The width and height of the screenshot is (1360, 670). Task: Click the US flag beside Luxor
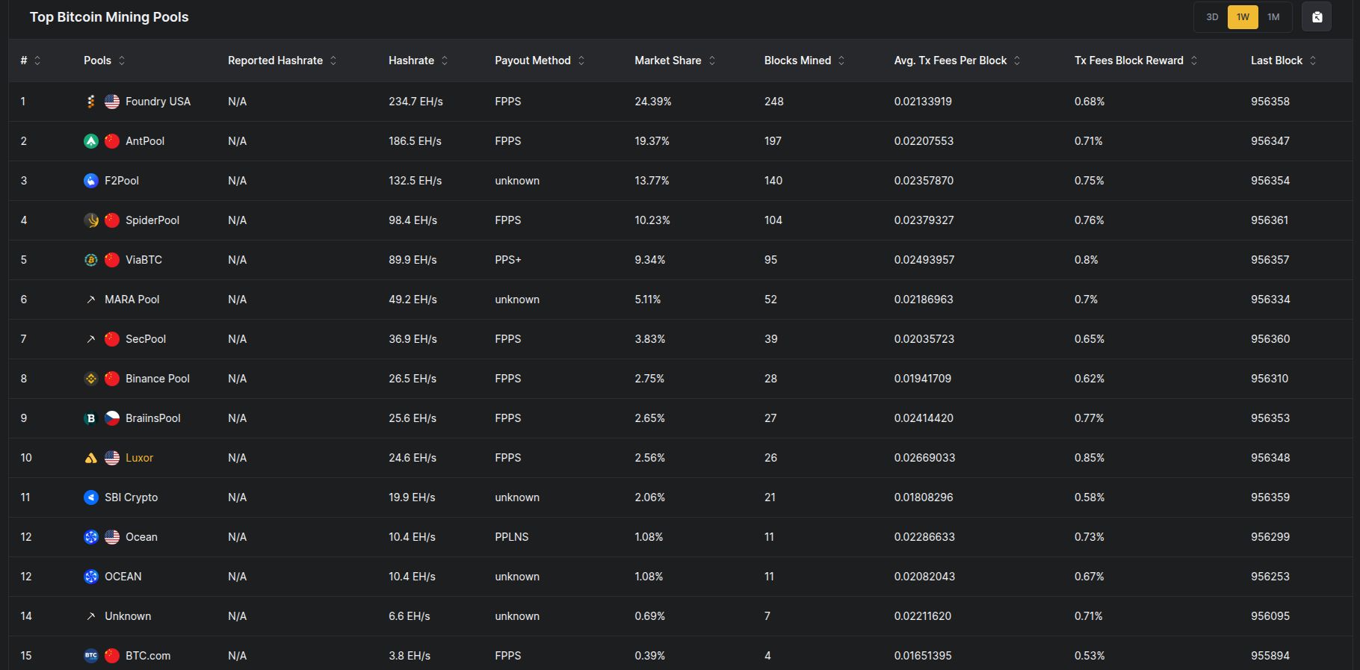click(112, 458)
